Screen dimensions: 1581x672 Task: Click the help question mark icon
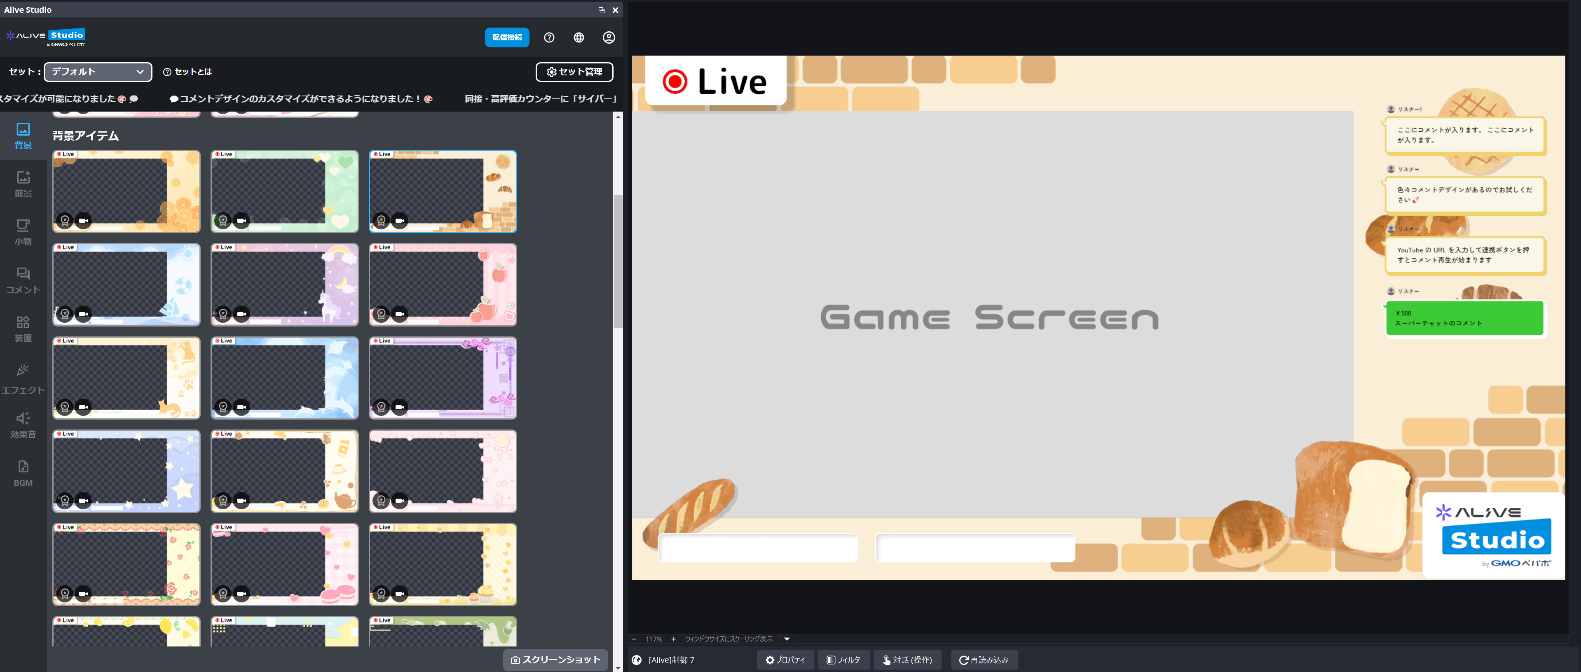pyautogui.click(x=549, y=37)
